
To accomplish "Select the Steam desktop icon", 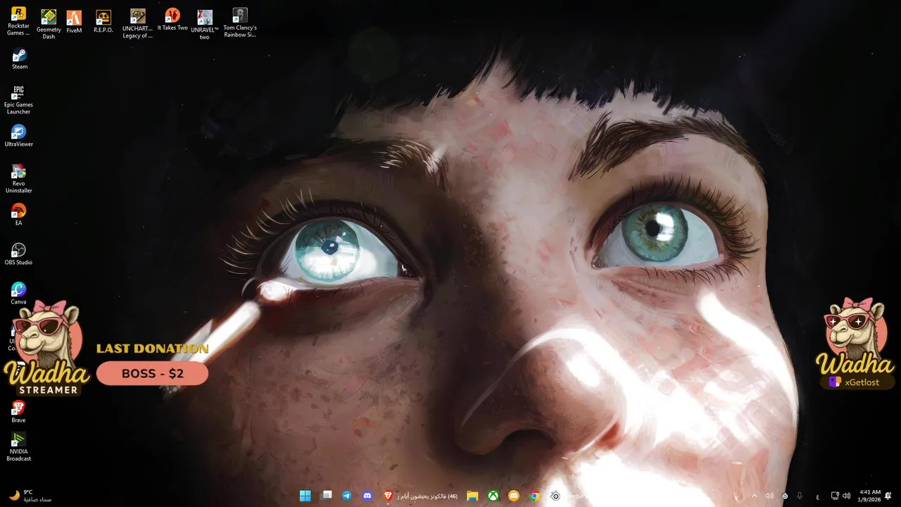I will [x=20, y=59].
